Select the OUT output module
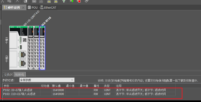The image size is (201, 102). 36,48
